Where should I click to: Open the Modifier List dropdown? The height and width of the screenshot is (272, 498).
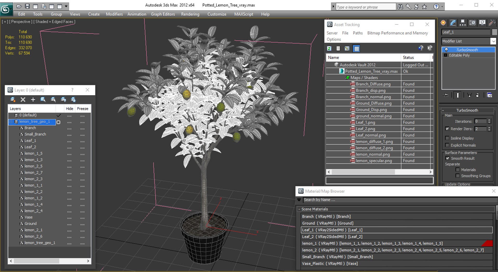click(493, 41)
